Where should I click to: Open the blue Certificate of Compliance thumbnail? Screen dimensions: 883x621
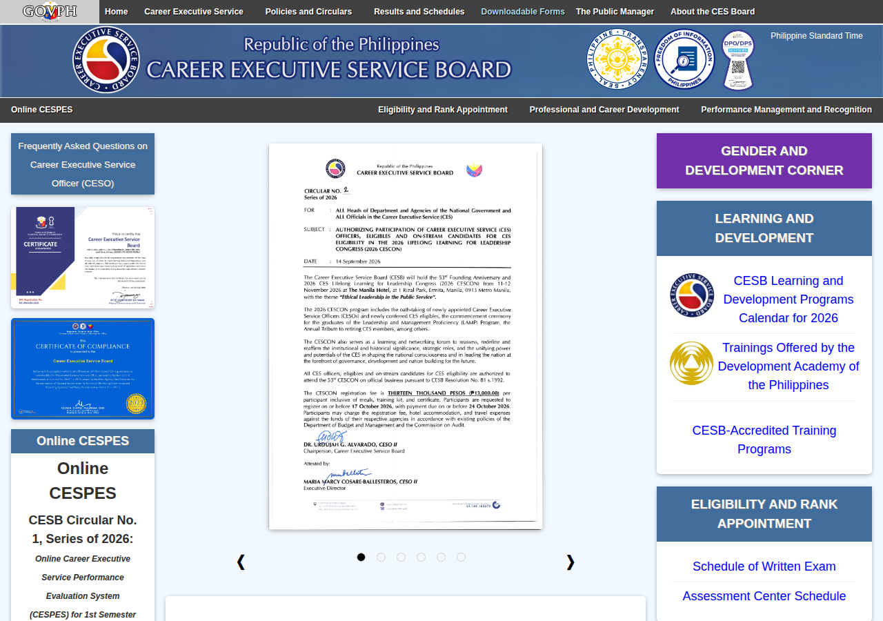tap(83, 368)
